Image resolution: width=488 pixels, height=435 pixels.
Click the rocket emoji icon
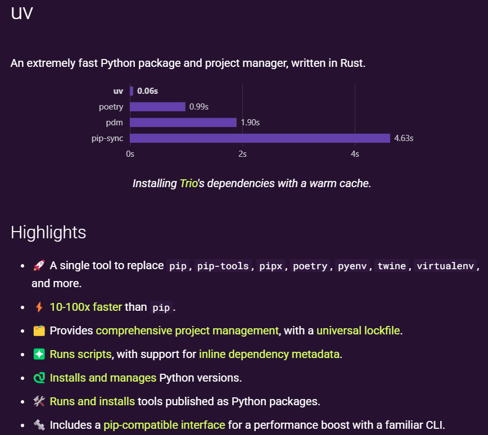[39, 265]
